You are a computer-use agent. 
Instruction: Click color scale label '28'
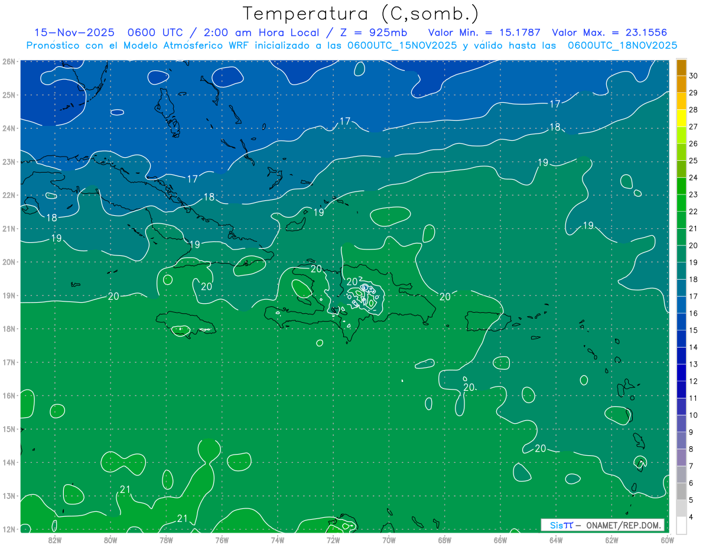[x=693, y=110]
